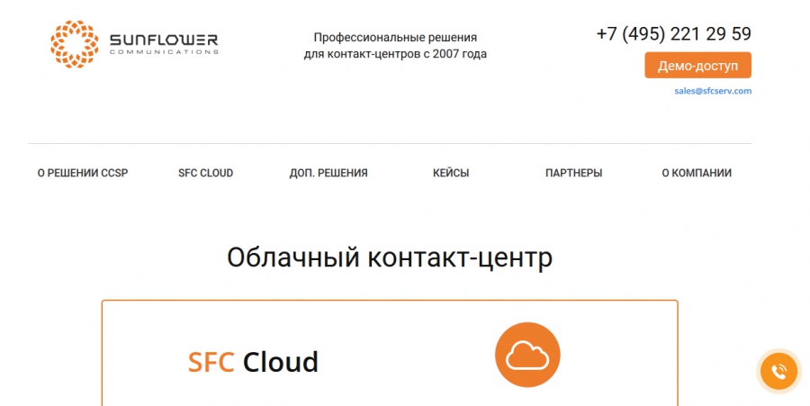Click the Профессиональные решения tagline text

[x=395, y=45]
